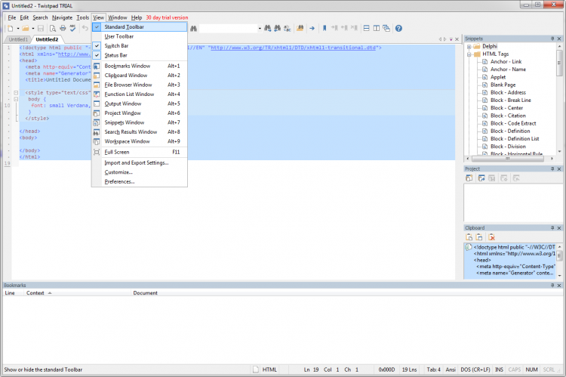Open Preferences... from View menu

(140, 181)
